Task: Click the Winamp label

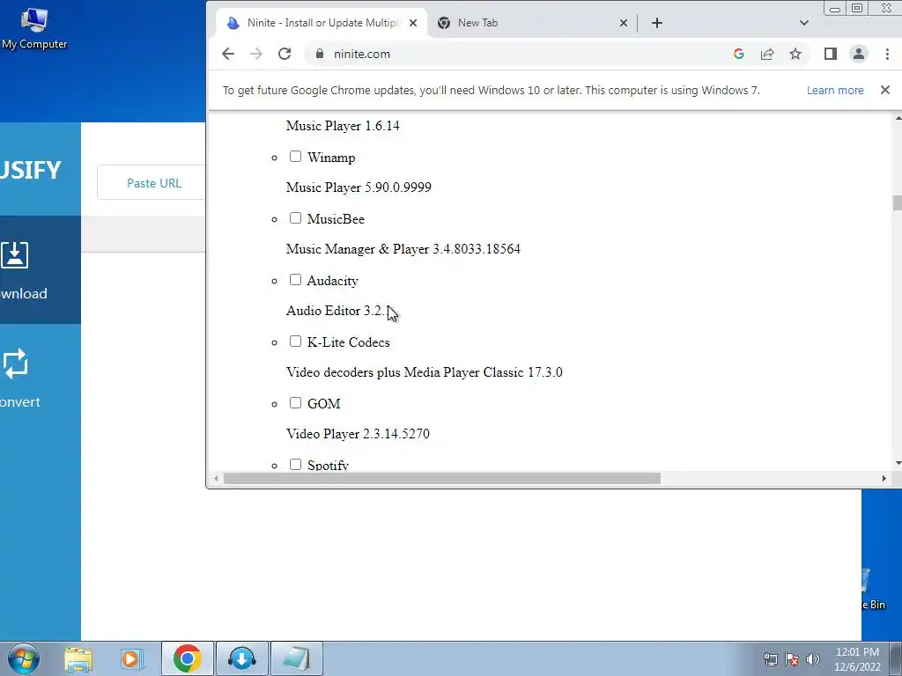Action: 331,158
